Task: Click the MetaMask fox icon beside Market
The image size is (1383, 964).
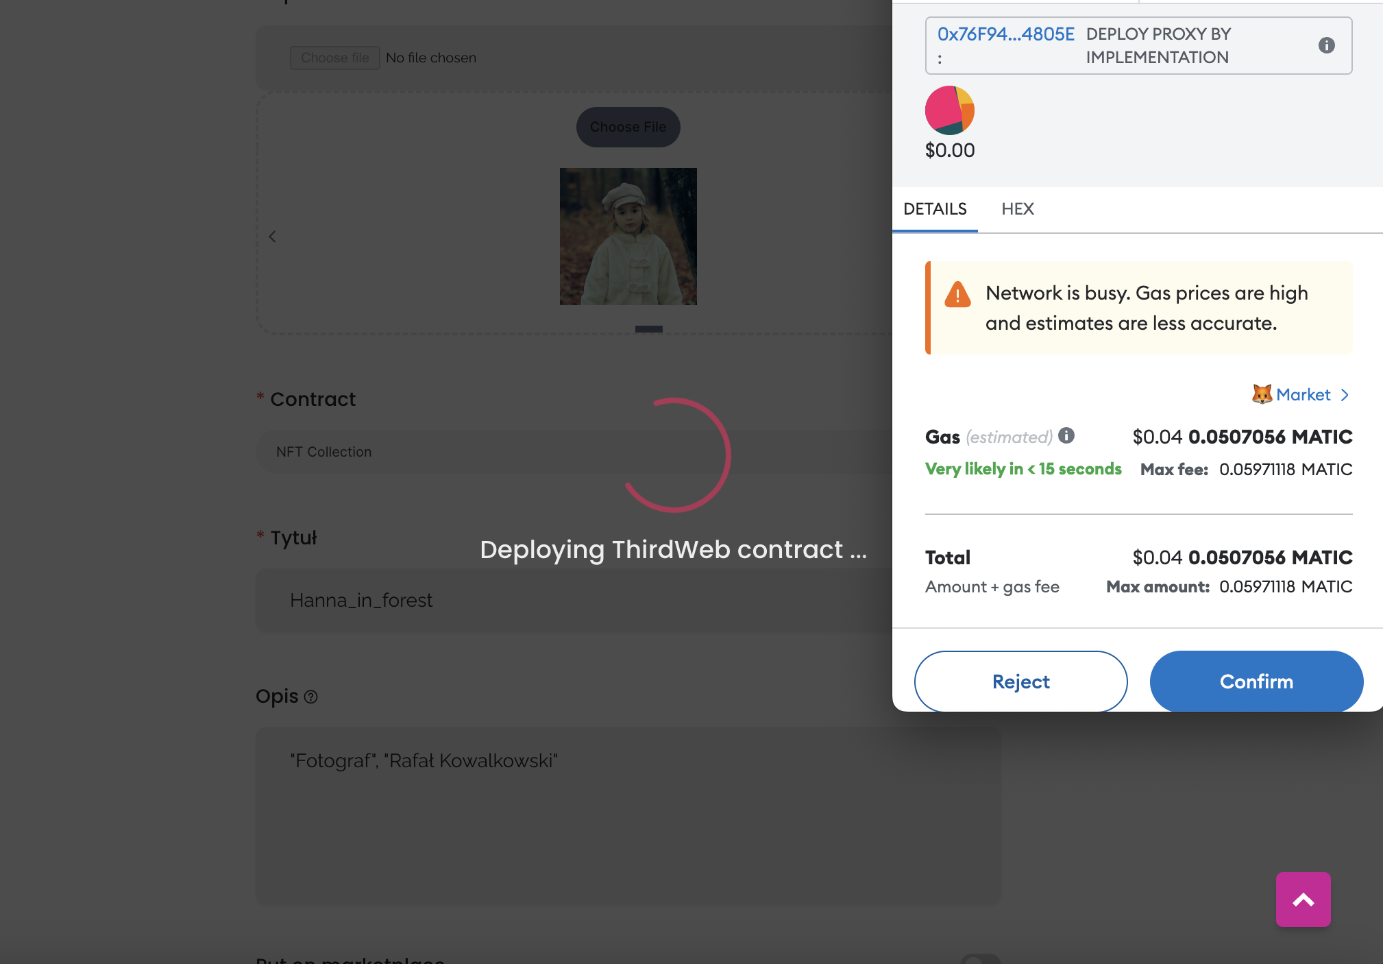Action: click(x=1262, y=394)
